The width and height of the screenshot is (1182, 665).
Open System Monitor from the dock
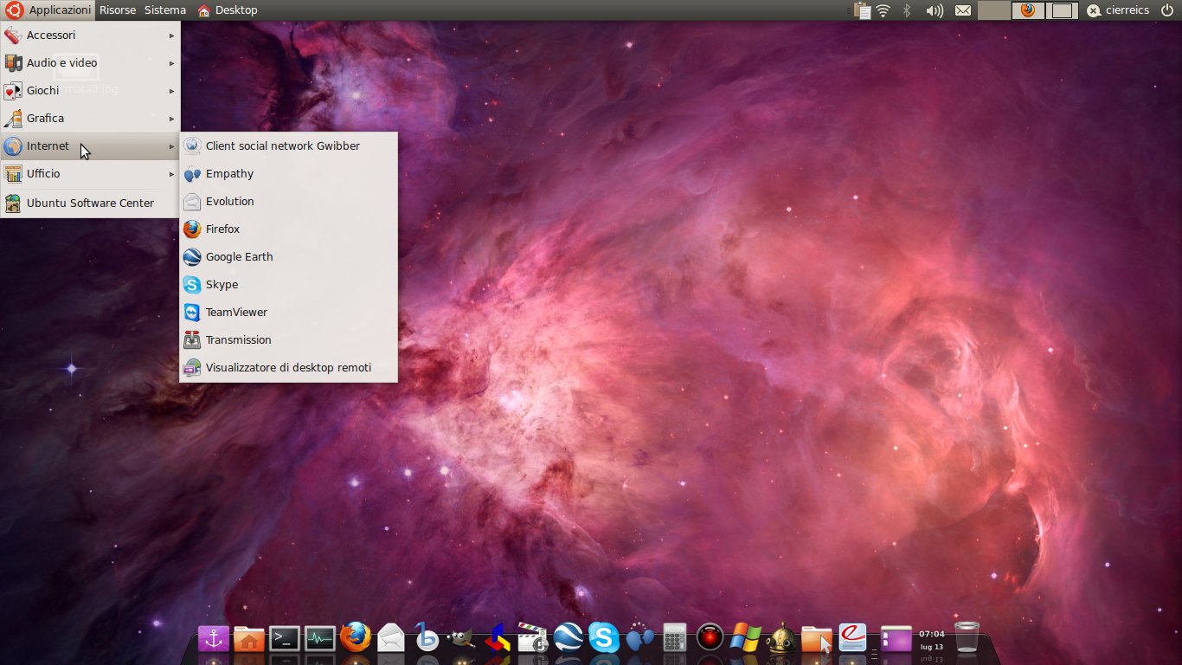tap(319, 639)
